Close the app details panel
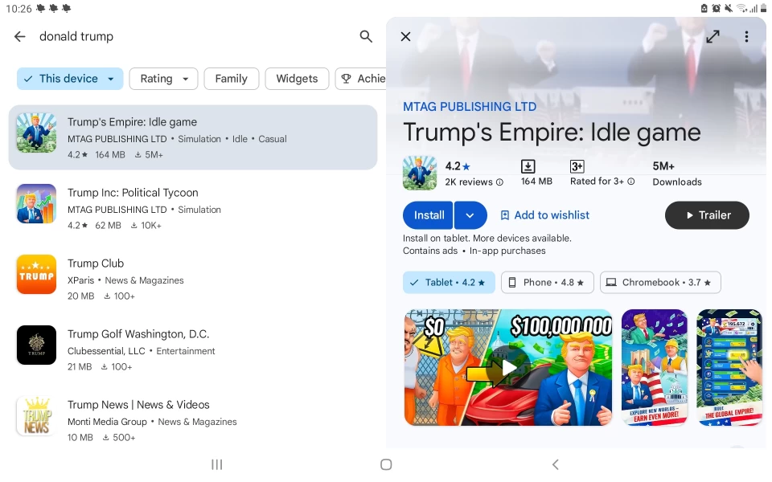This screenshot has width=772, height=482. (406, 36)
